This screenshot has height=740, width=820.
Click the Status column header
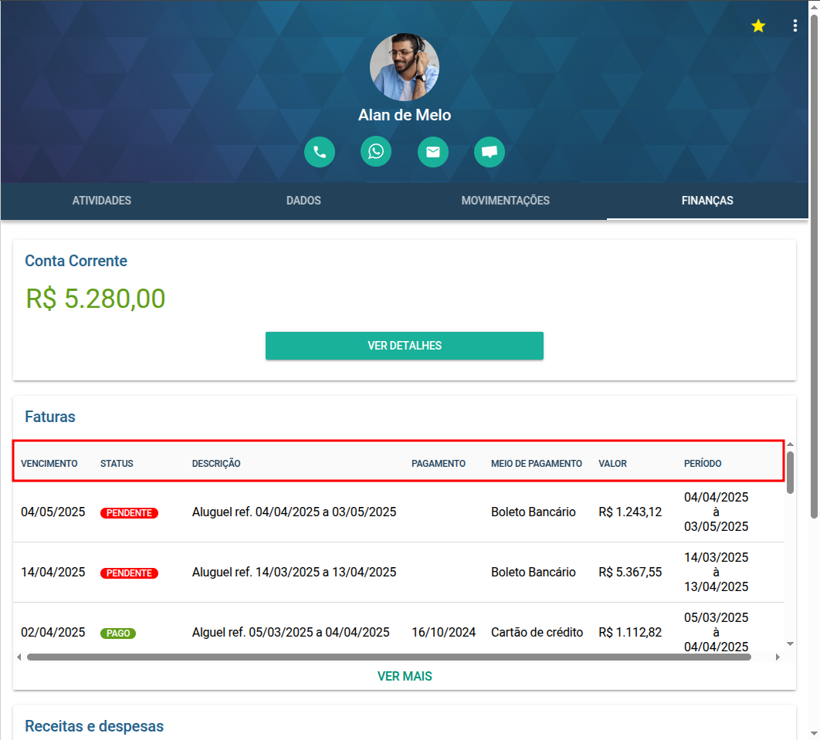click(117, 464)
